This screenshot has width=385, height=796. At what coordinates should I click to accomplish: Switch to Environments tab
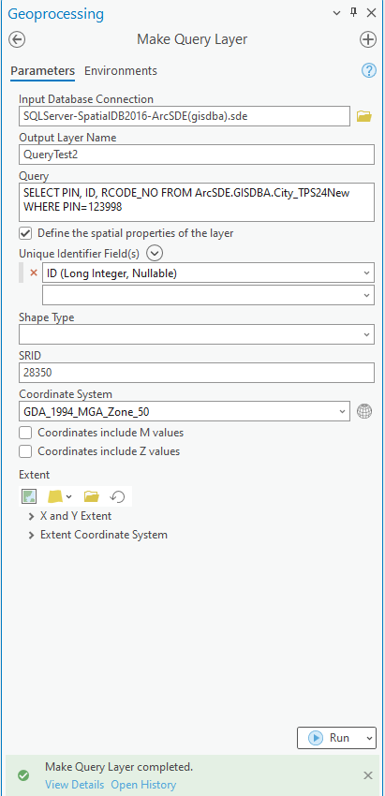point(121,70)
